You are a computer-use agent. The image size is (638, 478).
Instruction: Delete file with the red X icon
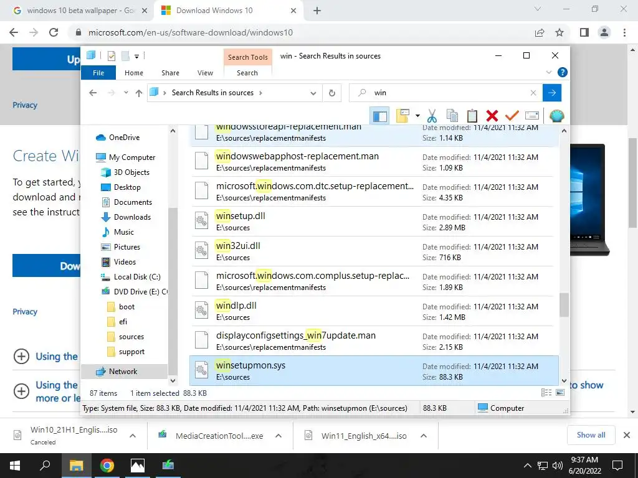tap(492, 116)
